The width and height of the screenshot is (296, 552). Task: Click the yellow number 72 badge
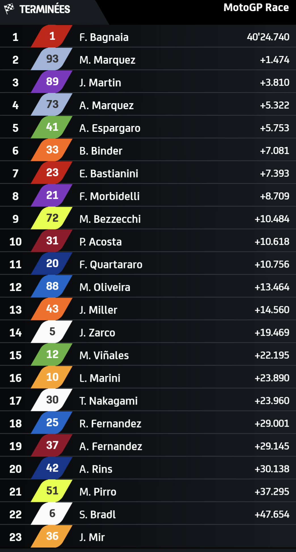[x=52, y=218]
